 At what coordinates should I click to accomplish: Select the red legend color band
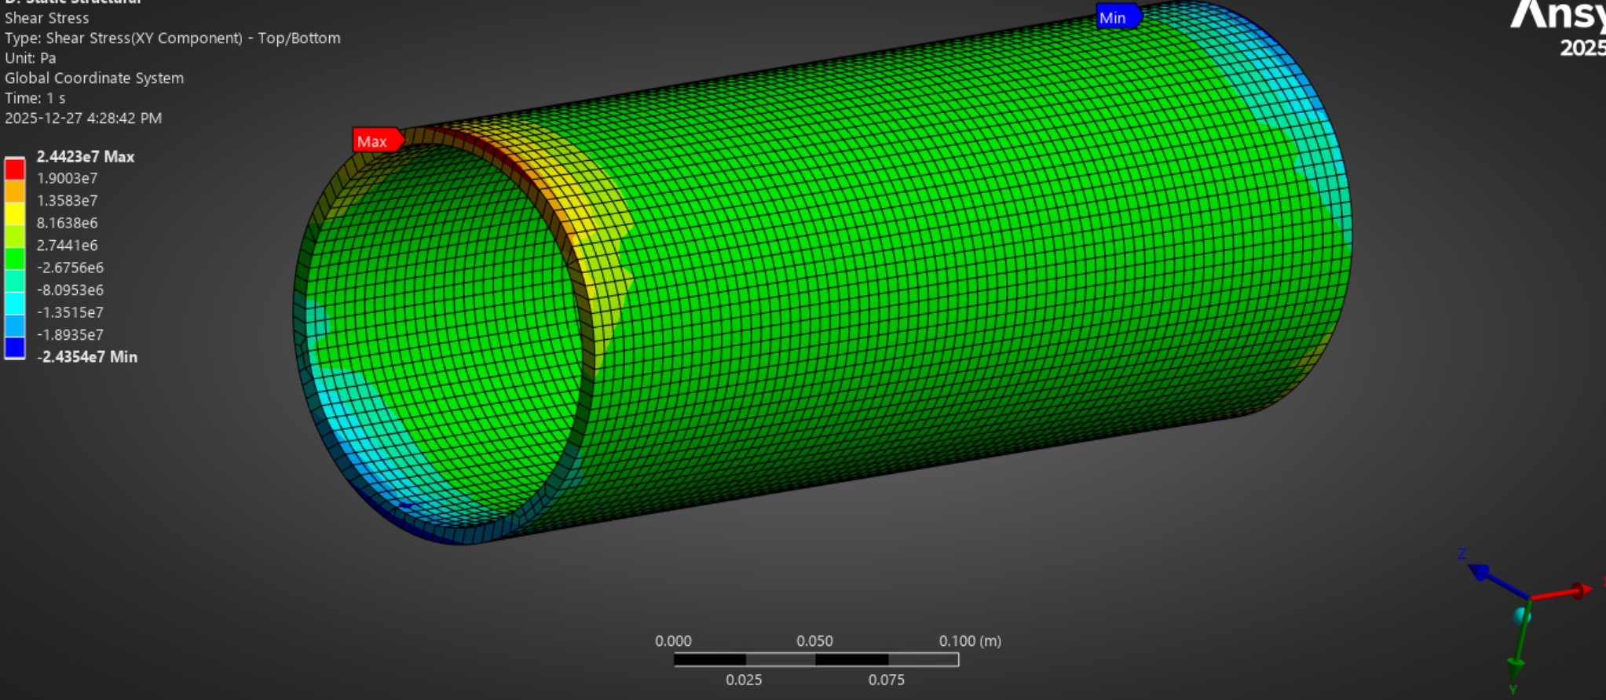[x=15, y=169]
